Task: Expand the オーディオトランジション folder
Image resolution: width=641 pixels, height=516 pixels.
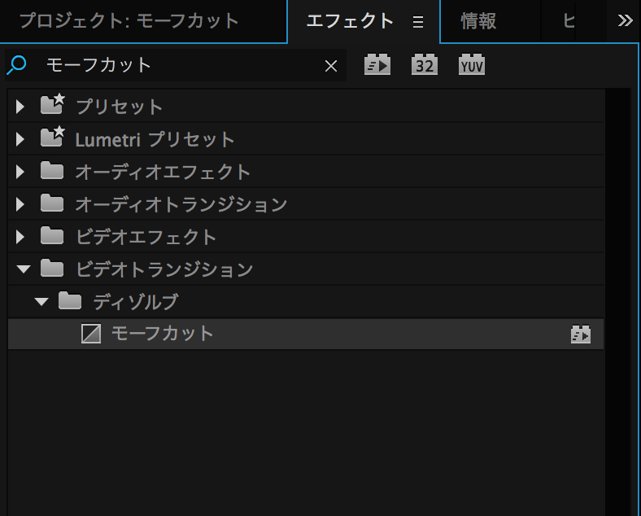Action: point(21,204)
